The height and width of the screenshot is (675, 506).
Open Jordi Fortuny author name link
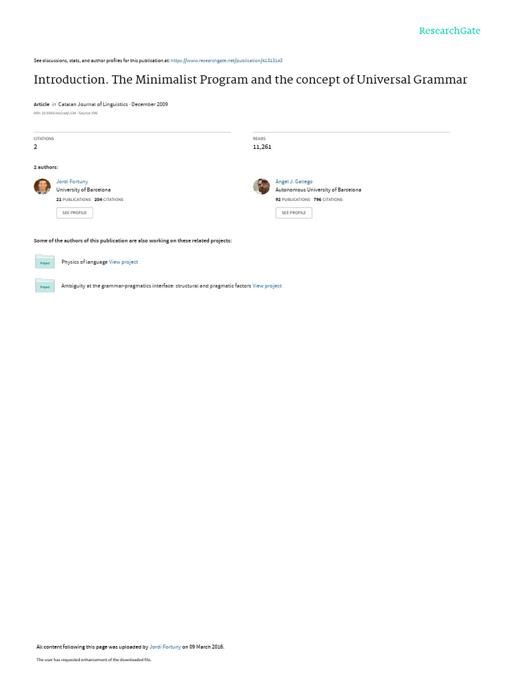(x=72, y=182)
